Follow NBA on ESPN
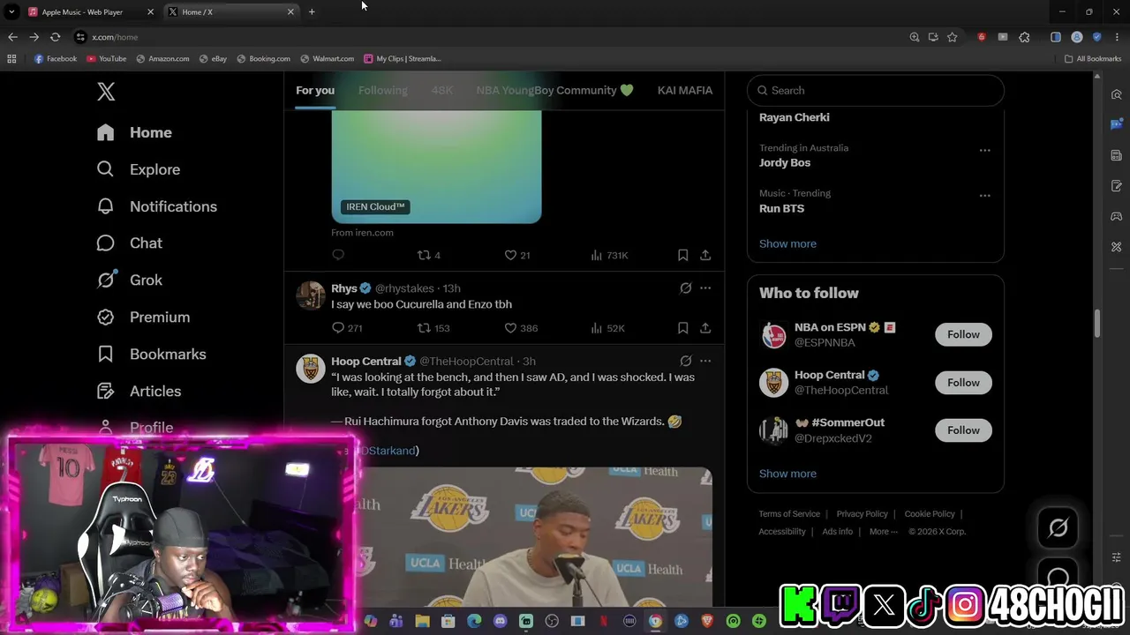The height and width of the screenshot is (635, 1130). point(963,334)
